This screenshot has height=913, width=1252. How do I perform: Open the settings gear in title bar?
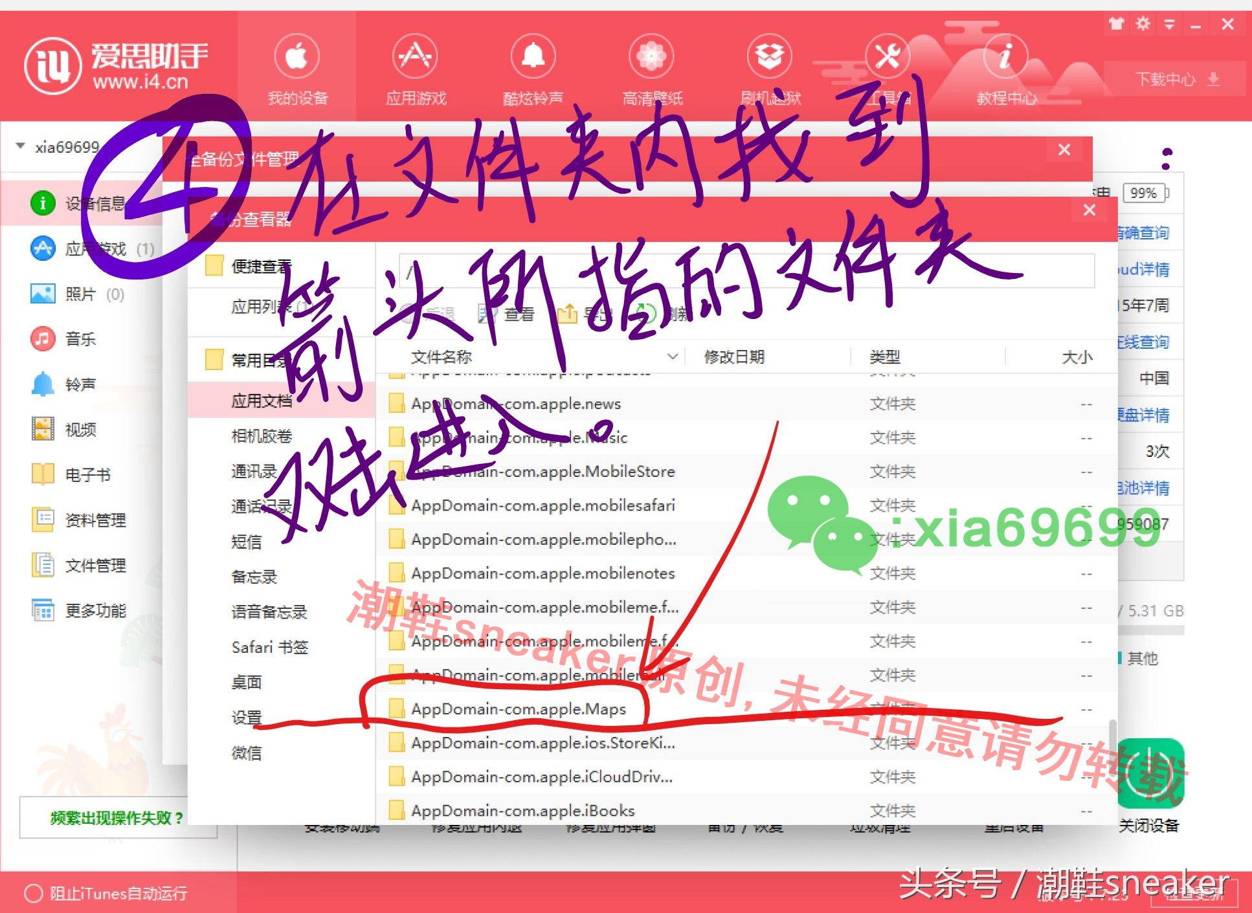coord(1143,23)
